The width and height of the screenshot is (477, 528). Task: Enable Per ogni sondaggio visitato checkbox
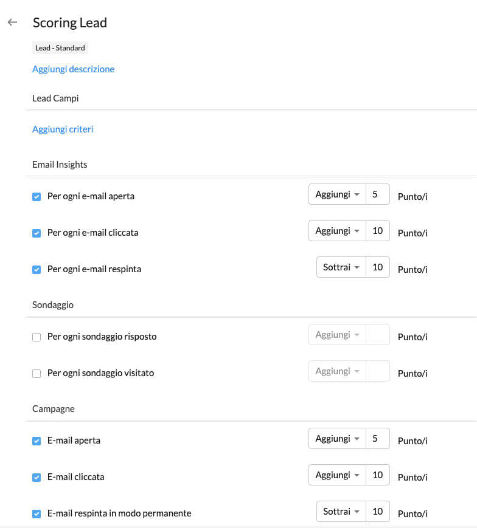point(37,374)
